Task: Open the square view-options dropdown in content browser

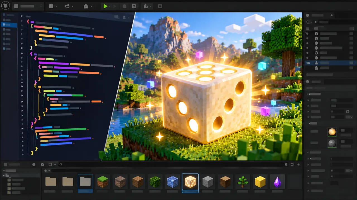Action: [x=52, y=164]
